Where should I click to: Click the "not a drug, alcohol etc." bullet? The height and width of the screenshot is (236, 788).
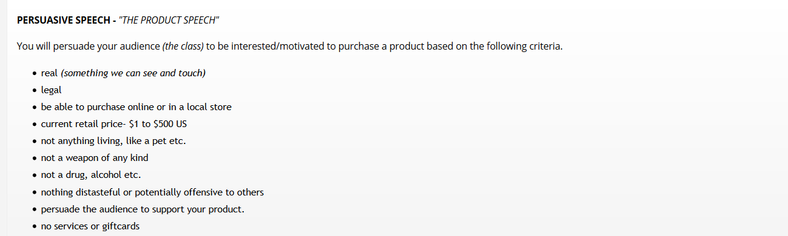point(90,175)
